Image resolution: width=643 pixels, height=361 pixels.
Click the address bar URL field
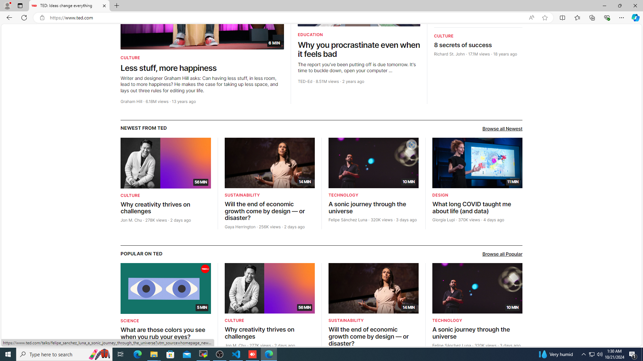pos(286,18)
